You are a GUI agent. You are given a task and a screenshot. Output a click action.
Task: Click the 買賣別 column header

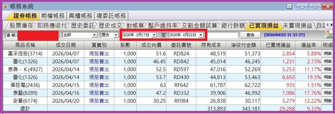[x=99, y=45]
